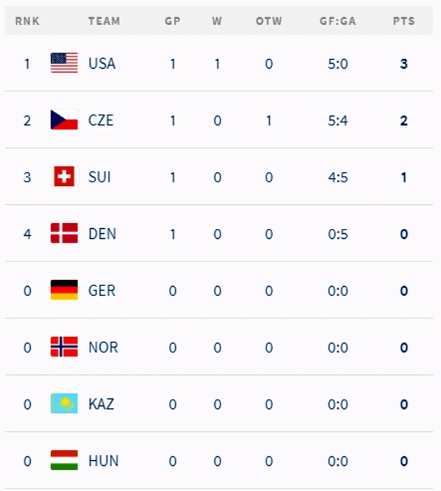
Task: Click the Kazakhstan flag icon
Action: (64, 403)
